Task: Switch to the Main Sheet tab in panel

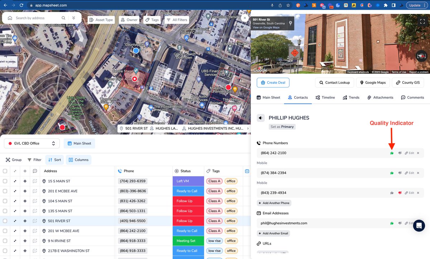Action: click(269, 97)
